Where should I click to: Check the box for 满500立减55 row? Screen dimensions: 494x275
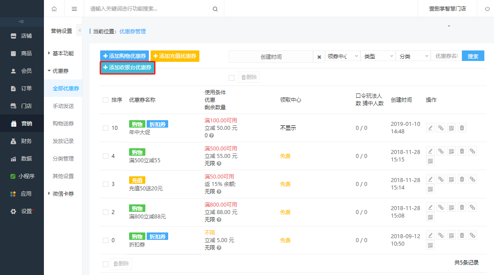(105, 156)
